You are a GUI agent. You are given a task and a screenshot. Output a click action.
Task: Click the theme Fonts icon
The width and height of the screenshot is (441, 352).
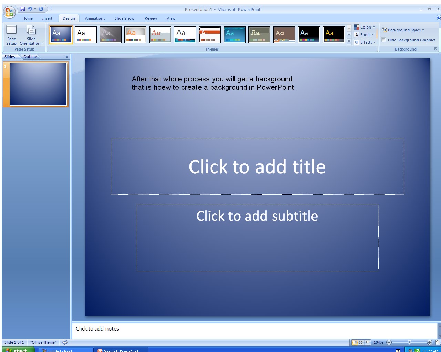(357, 34)
